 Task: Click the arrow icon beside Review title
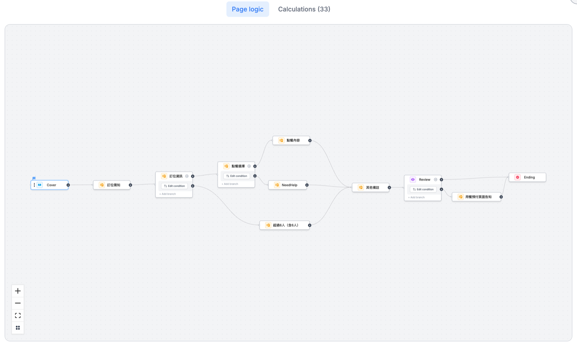tap(435, 180)
